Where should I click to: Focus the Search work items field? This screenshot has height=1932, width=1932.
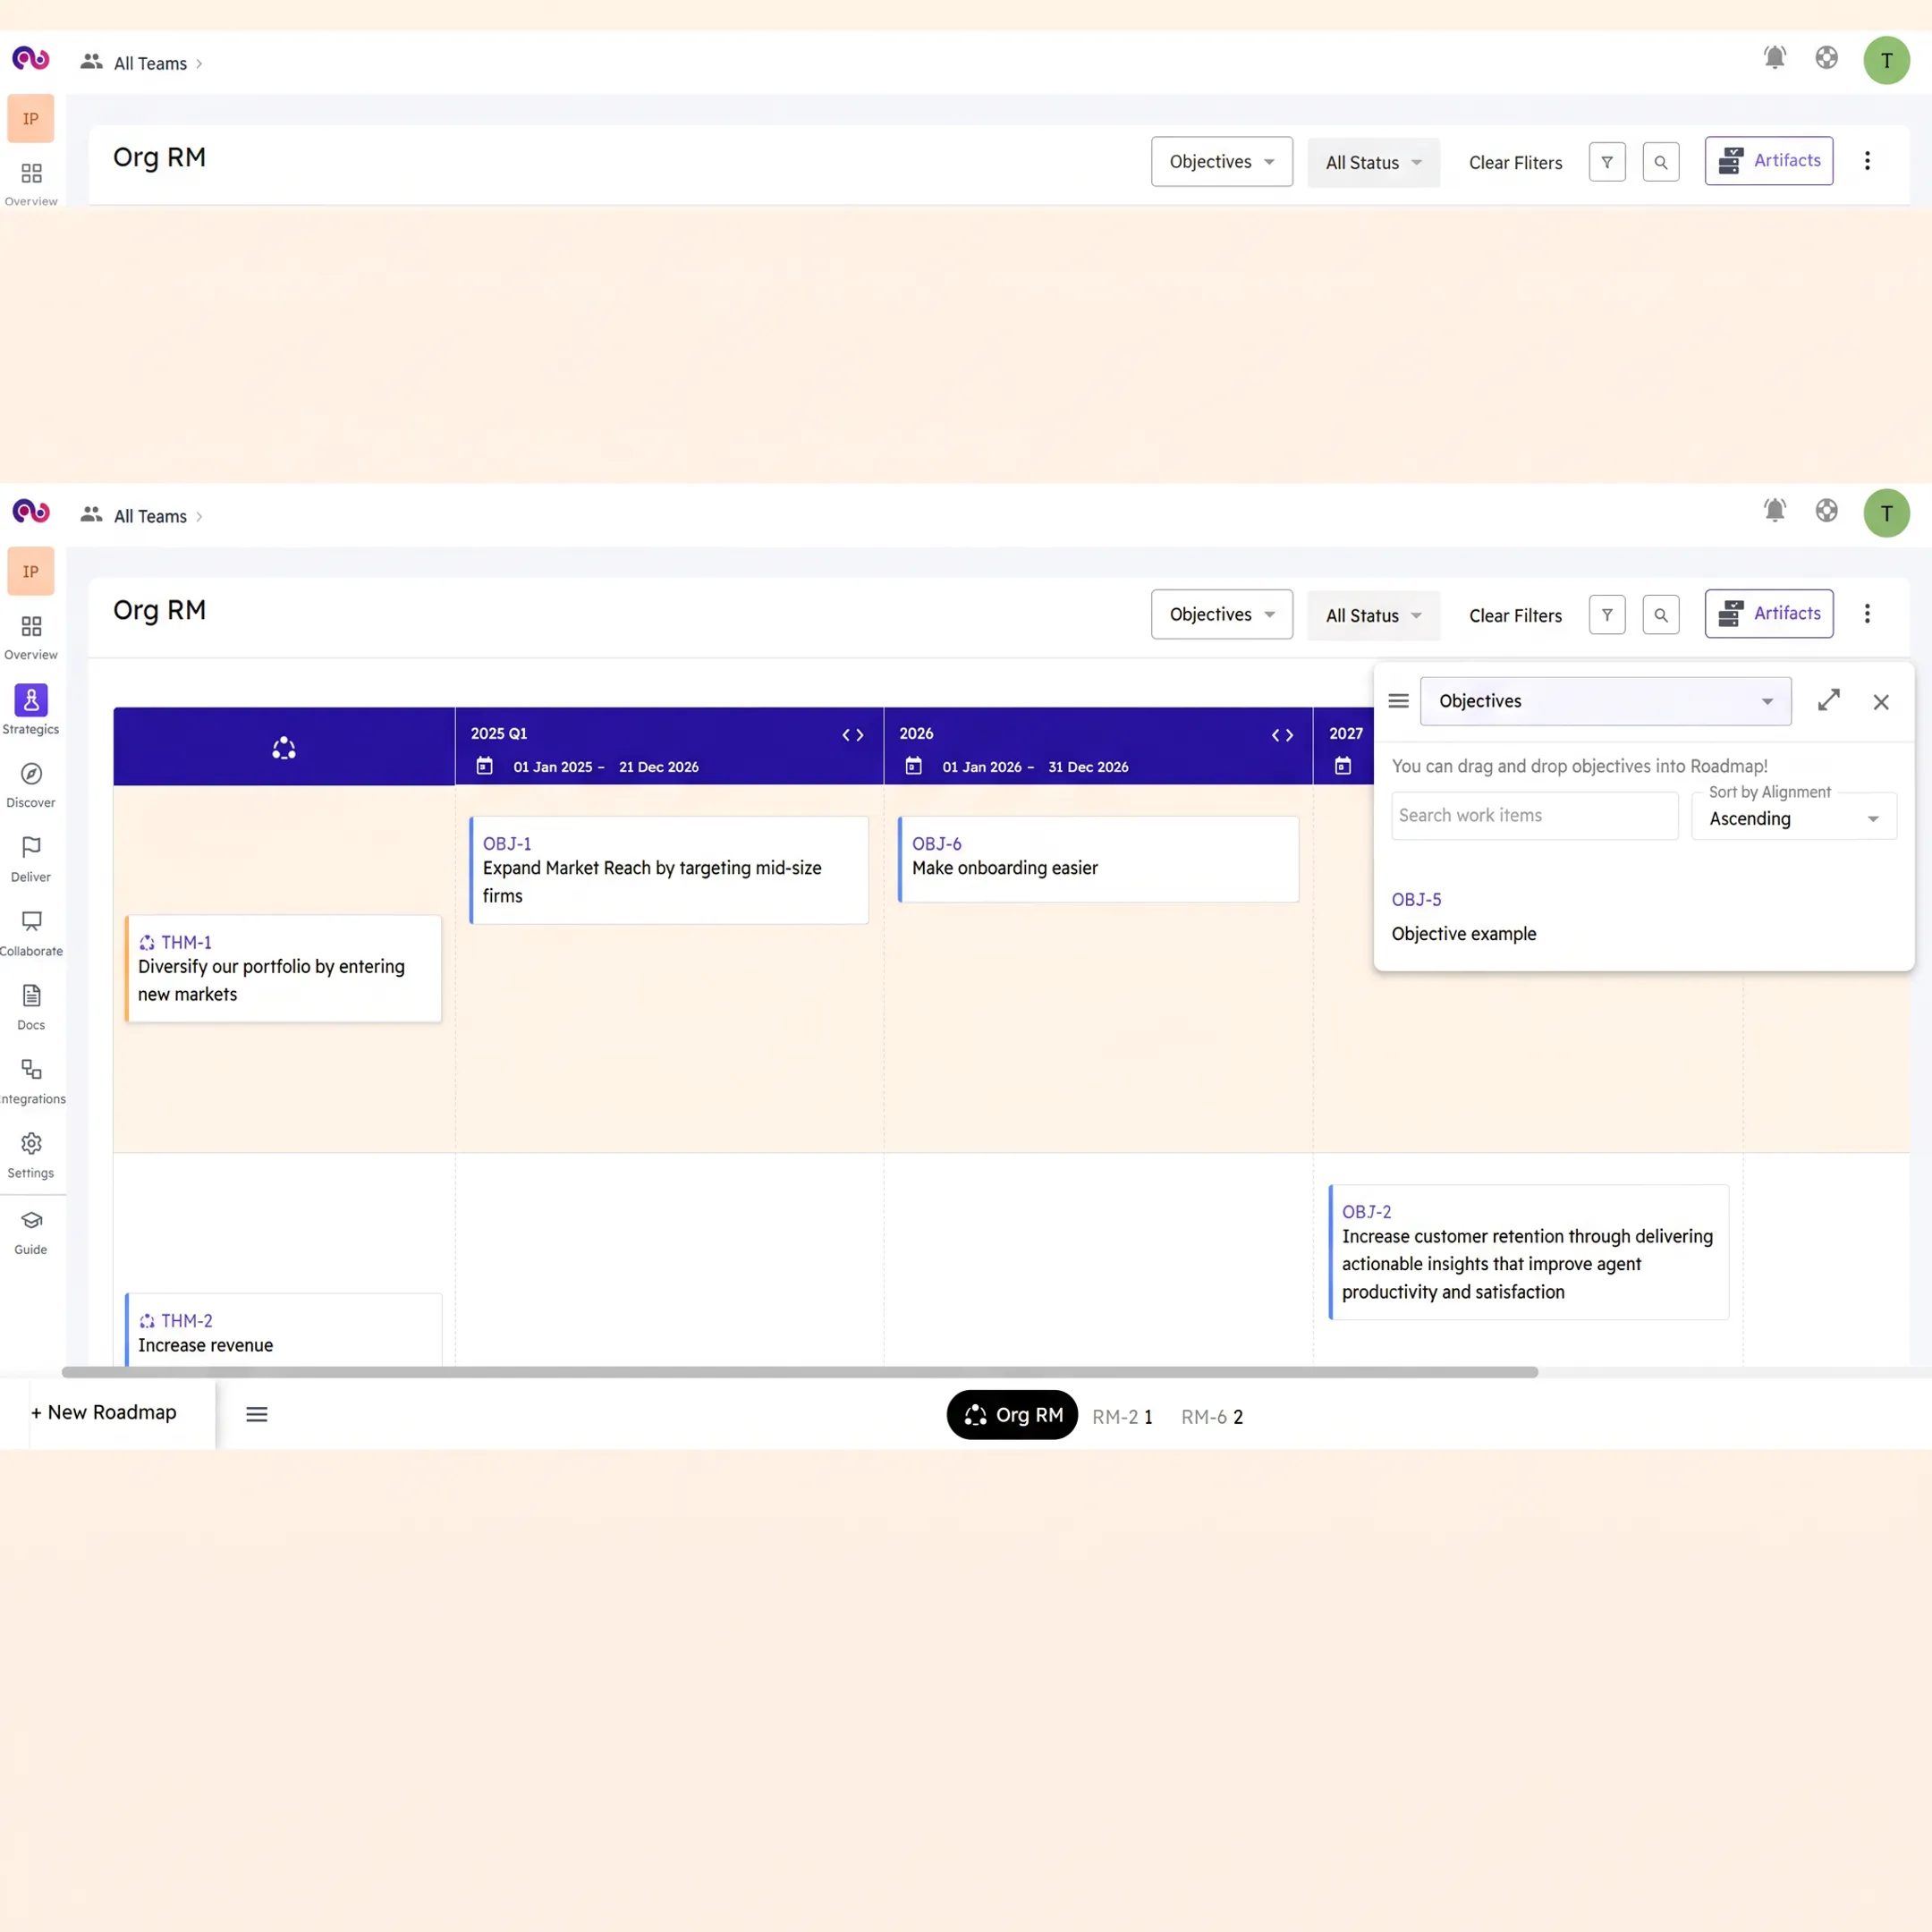[x=1534, y=815]
